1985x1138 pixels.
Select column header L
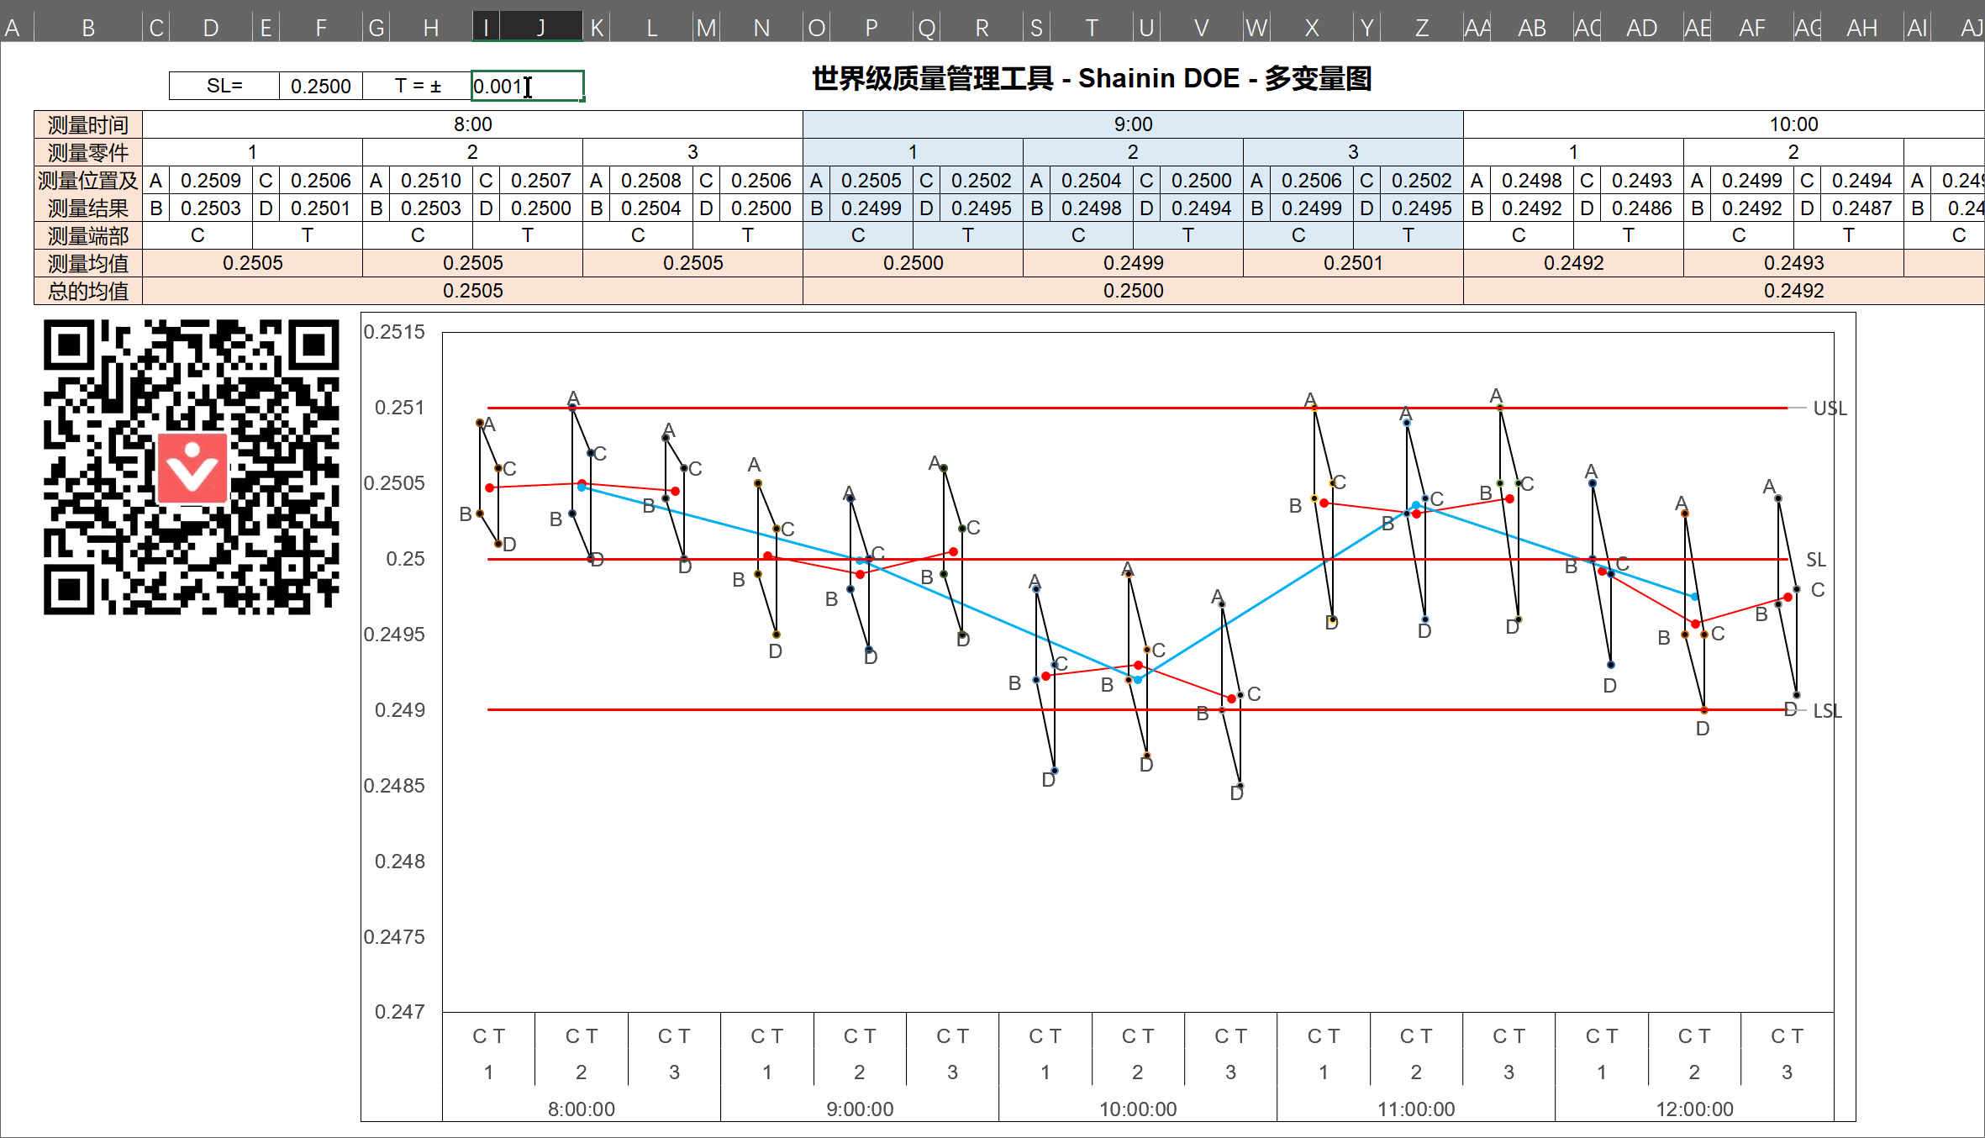(x=651, y=28)
